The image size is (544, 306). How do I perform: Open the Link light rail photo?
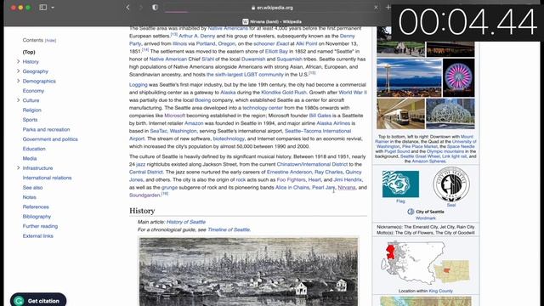(400, 113)
